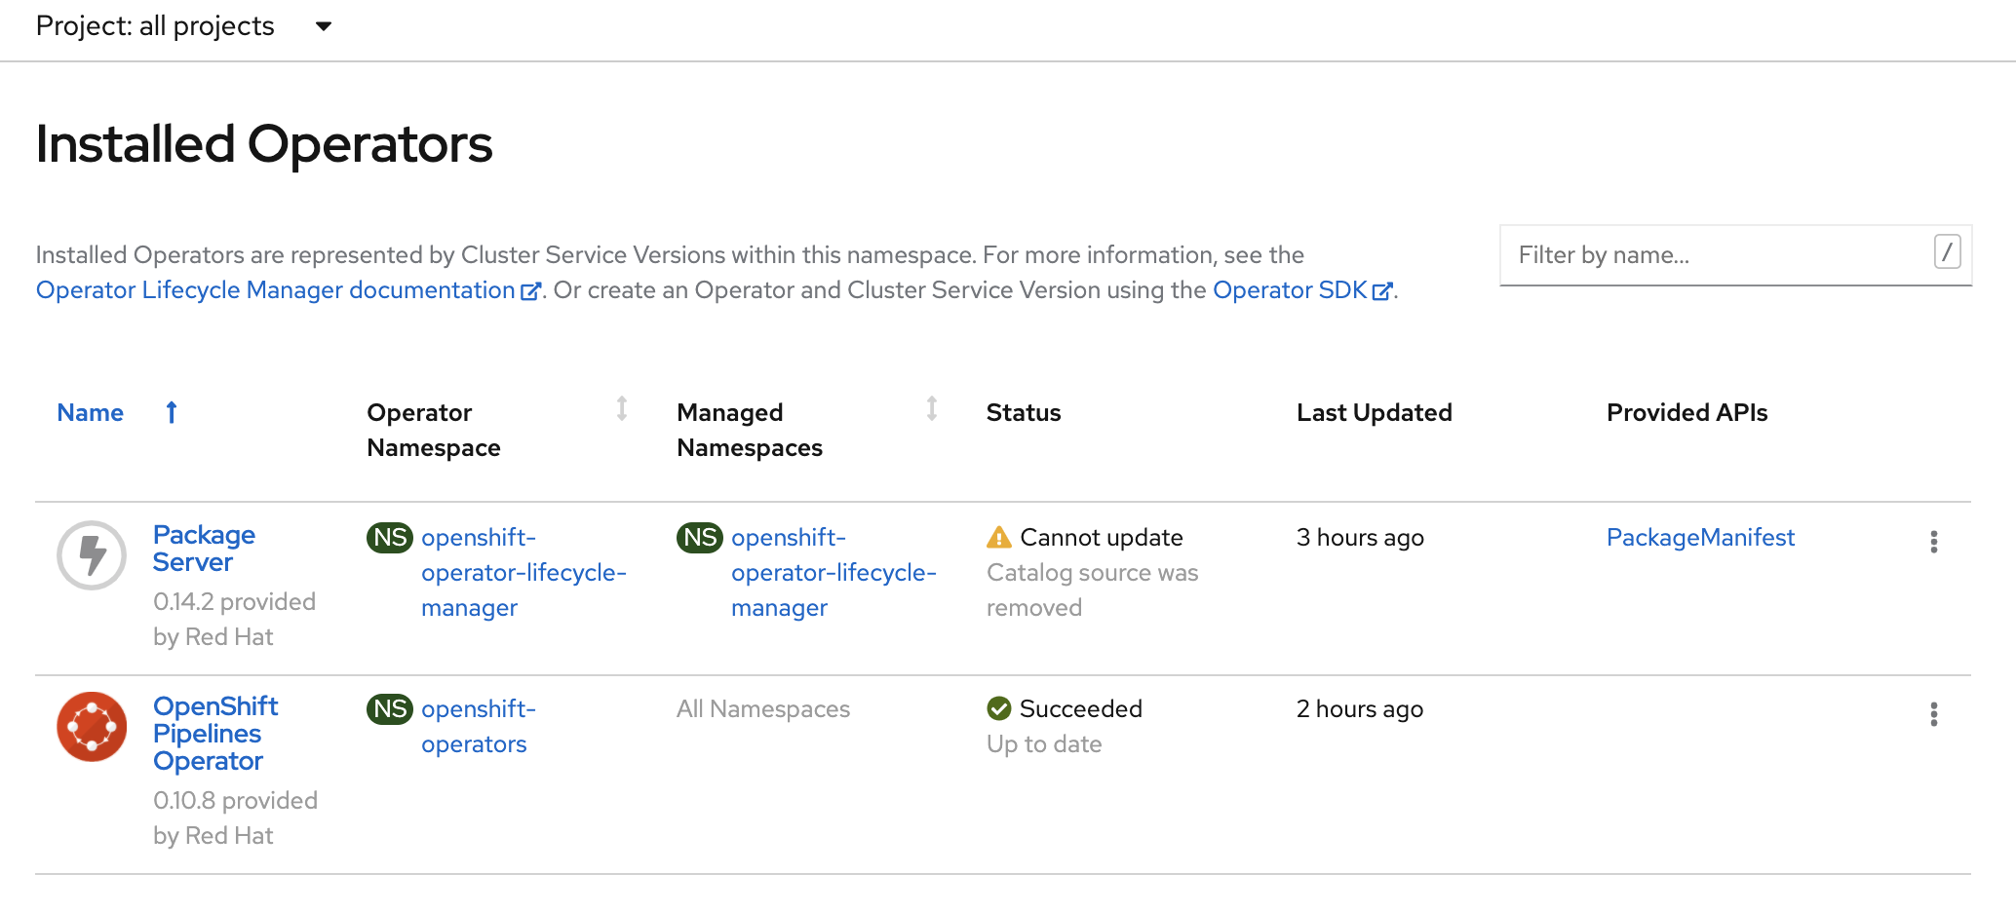
Task: Click '0.14.2 provided by Red Hat' text
Action: click(x=234, y=619)
